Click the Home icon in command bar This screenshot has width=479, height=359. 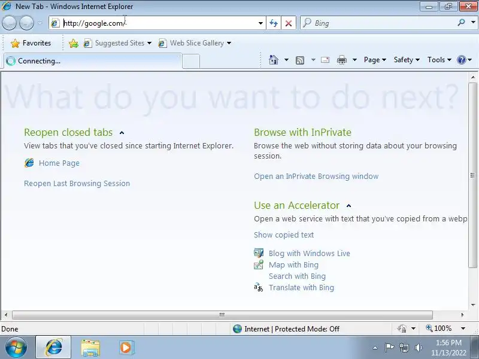(274, 60)
